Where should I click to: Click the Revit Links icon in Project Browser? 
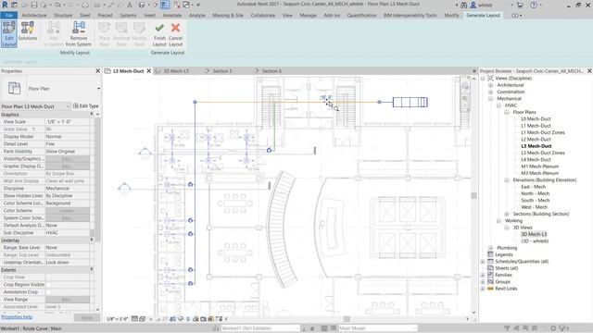coord(490,289)
